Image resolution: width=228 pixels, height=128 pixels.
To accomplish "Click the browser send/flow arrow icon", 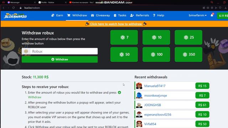I will [216, 8].
